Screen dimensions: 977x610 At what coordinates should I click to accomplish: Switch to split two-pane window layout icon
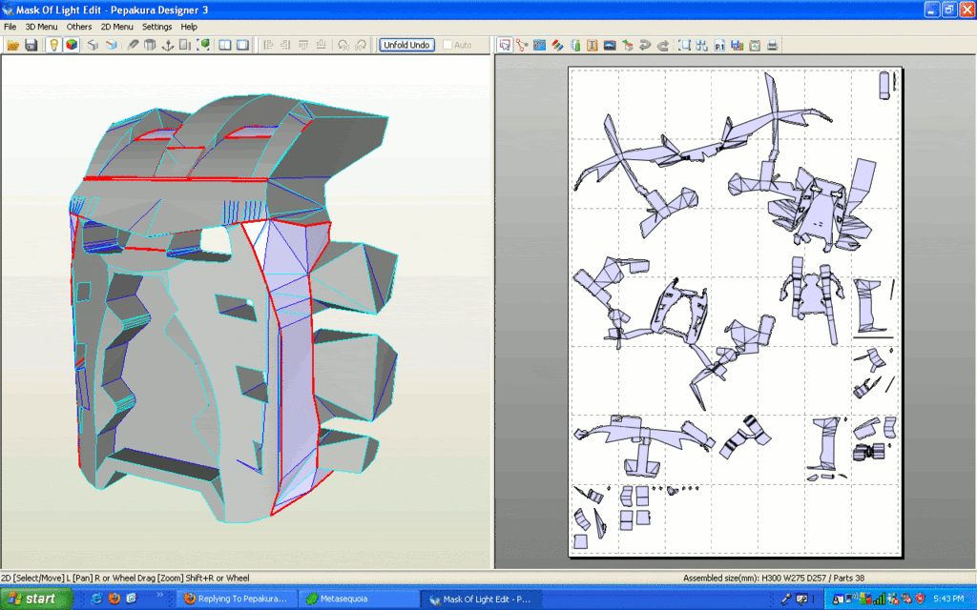225,45
